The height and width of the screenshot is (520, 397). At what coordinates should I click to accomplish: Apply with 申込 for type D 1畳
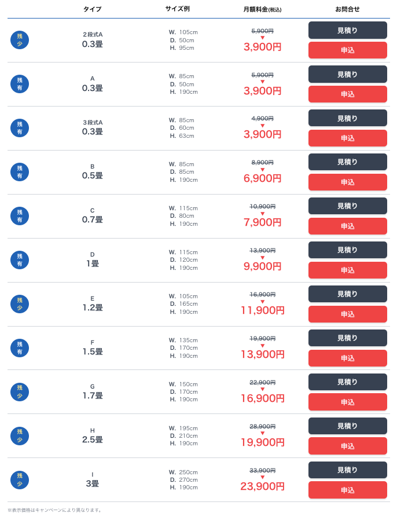pos(348,270)
